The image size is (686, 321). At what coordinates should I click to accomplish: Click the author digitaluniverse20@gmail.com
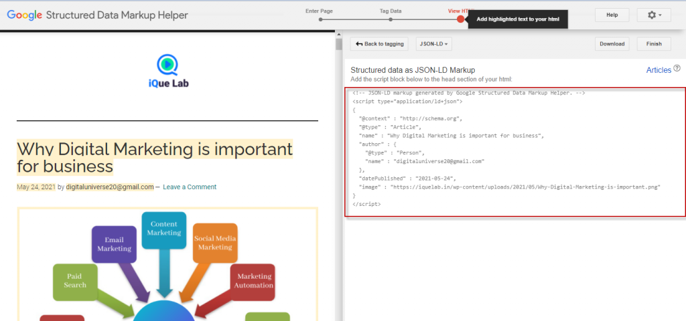pyautogui.click(x=110, y=187)
